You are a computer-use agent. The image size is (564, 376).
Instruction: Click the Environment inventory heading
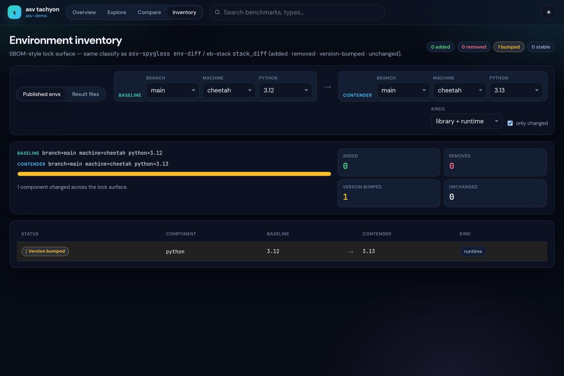coord(66,40)
